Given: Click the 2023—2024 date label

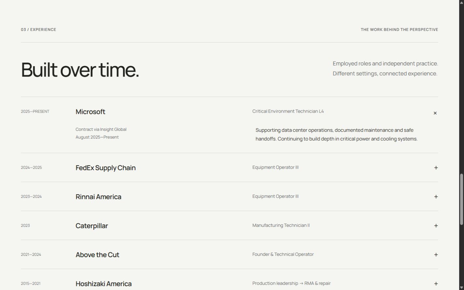Looking at the screenshot, I should [31, 197].
